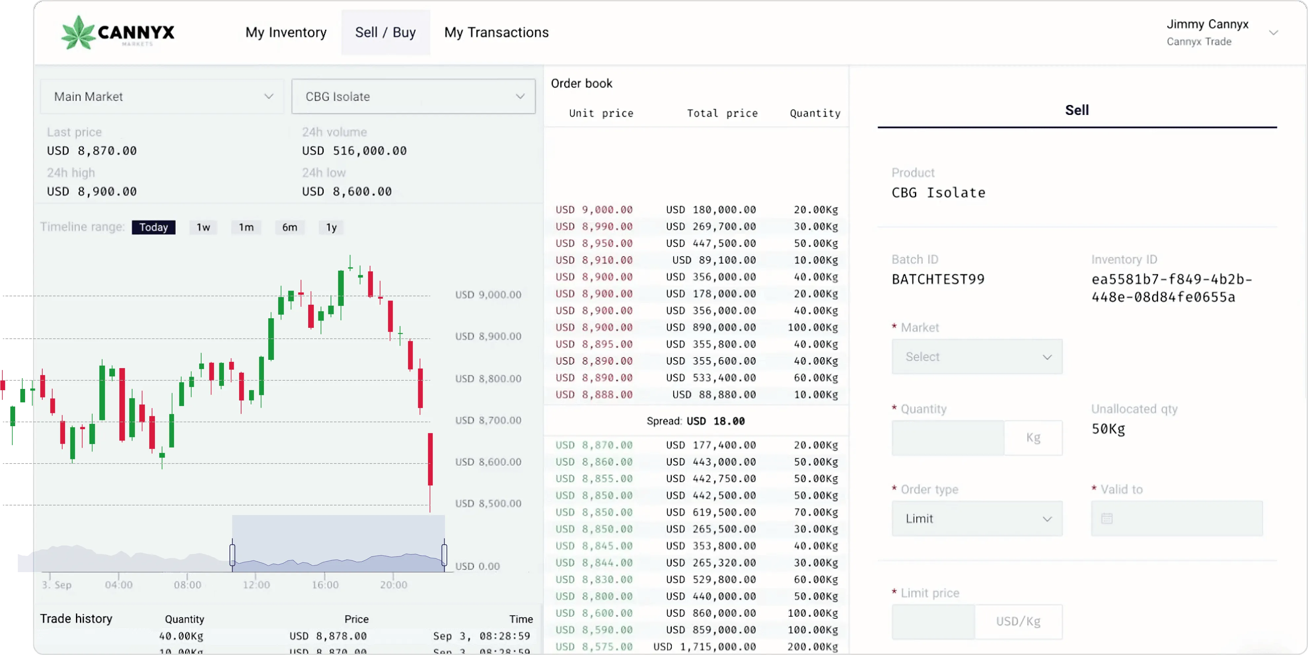Open the CBG Isolate product dropdown
Screen dimensions: 1308x655
[x=413, y=96]
